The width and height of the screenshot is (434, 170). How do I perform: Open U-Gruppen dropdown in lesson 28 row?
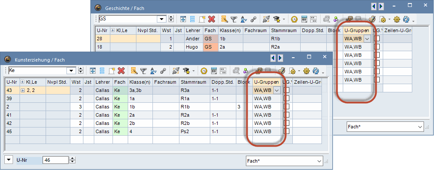coord(367,39)
